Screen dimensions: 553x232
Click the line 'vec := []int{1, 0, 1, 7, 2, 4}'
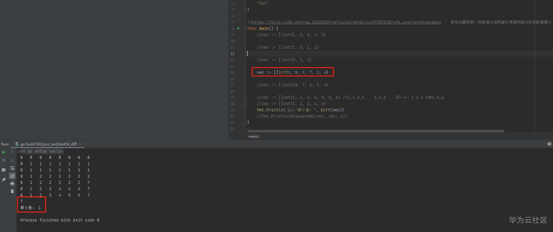292,72
